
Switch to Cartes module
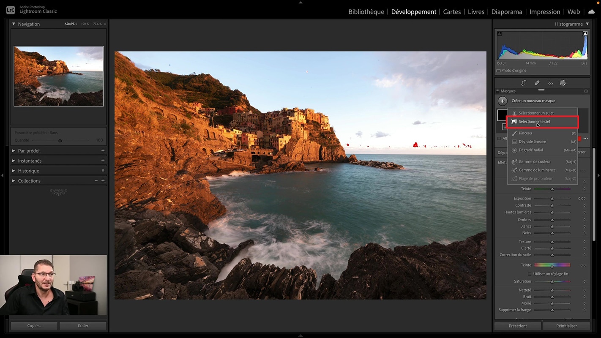[x=452, y=12]
